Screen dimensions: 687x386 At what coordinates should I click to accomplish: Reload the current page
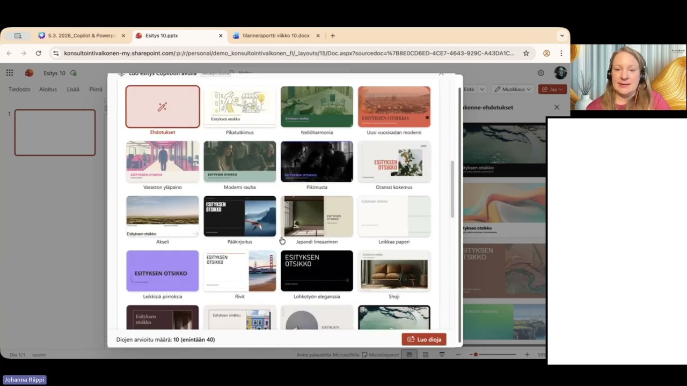point(38,53)
